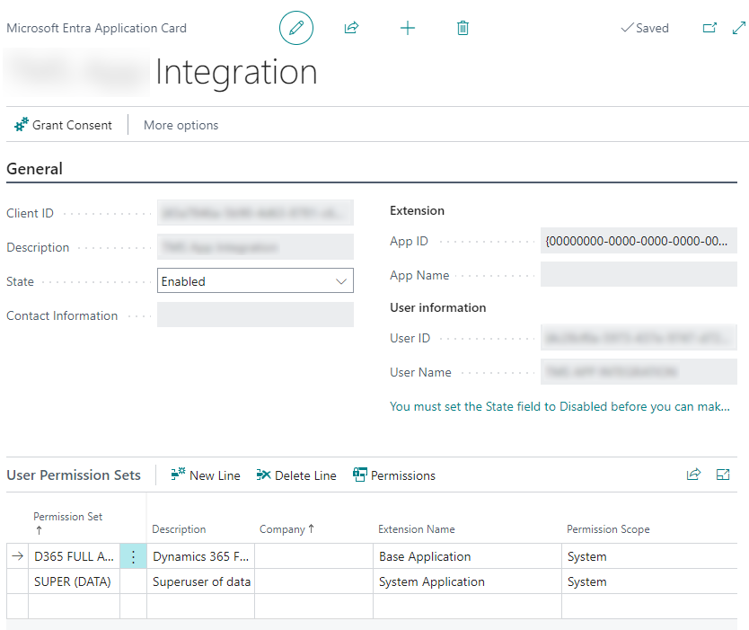Select the SUPER (DATA) permission set cell
749x630 pixels.
tap(74, 581)
